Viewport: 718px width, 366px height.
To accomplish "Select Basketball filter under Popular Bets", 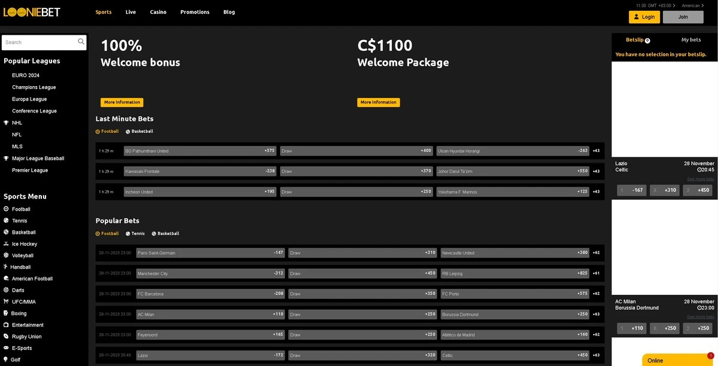I will tap(165, 233).
